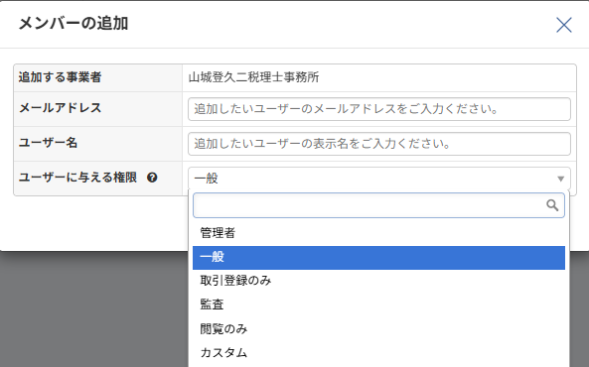This screenshot has width=589, height=367.
Task: Click the help icon beside ユーザーに与える権限
Action: click(152, 178)
